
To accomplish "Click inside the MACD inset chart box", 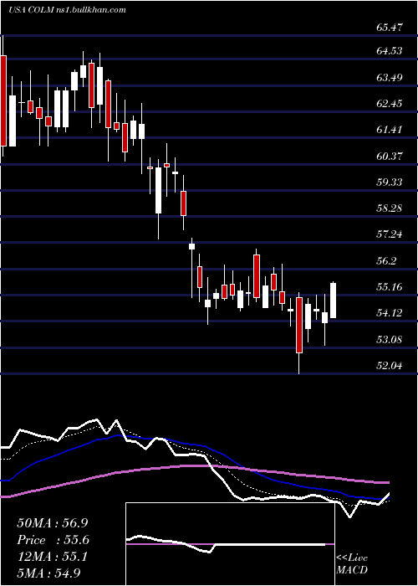I will click(x=230, y=544).
